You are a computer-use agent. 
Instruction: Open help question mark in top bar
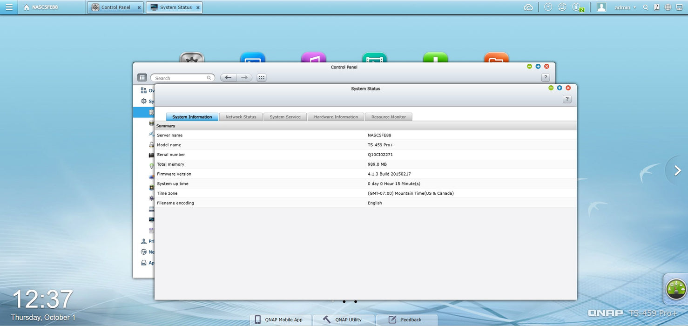coord(656,7)
